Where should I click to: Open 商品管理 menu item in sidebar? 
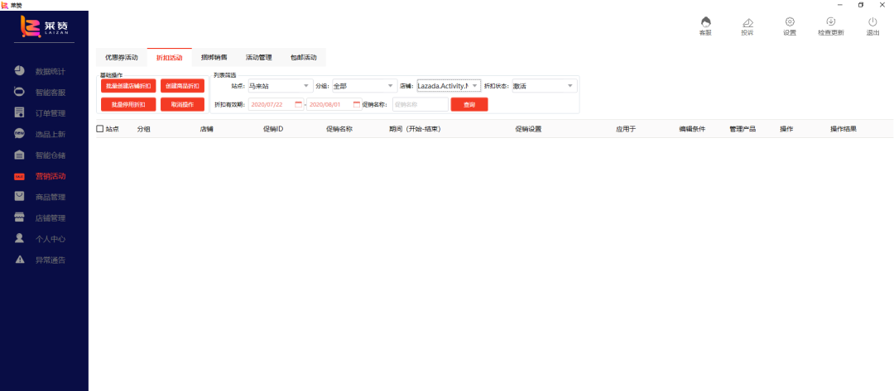click(x=50, y=198)
